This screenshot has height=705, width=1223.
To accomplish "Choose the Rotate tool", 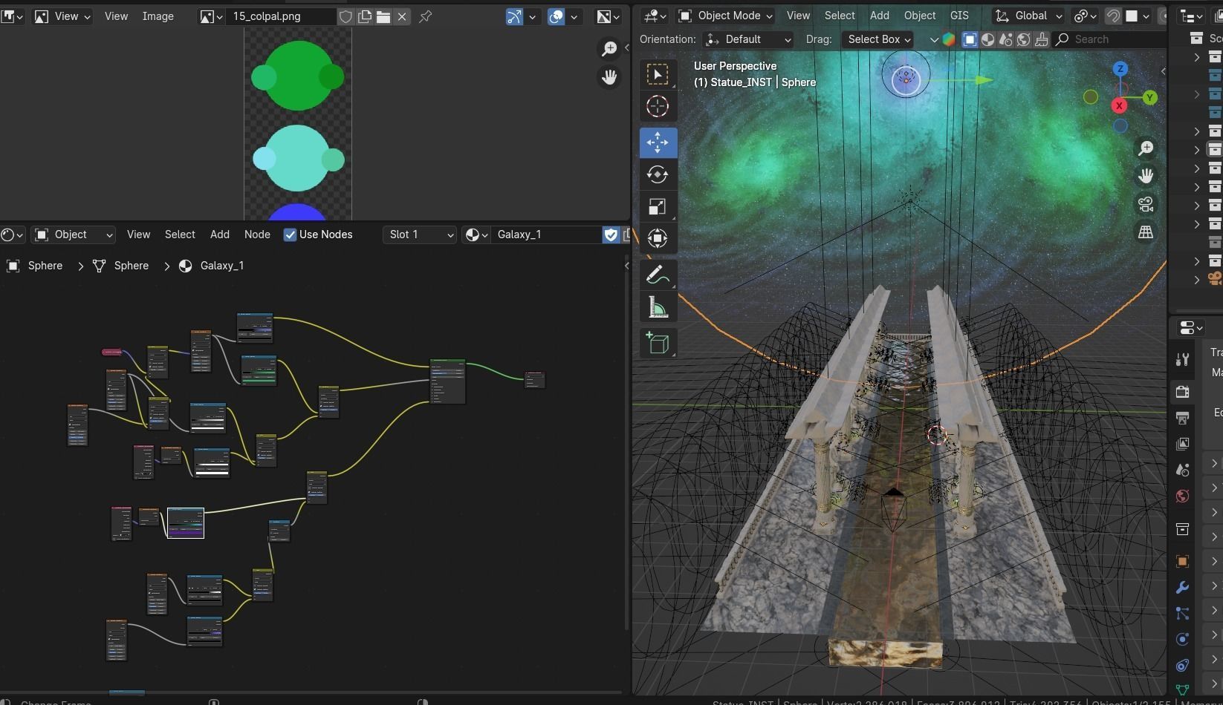I will pyautogui.click(x=658, y=174).
